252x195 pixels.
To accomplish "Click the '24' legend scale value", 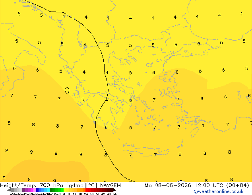I will [86, 194].
